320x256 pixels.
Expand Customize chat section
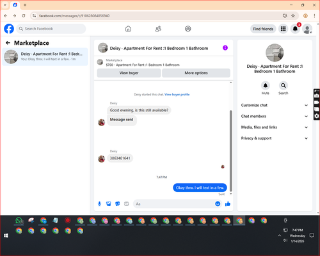pyautogui.click(x=275, y=105)
